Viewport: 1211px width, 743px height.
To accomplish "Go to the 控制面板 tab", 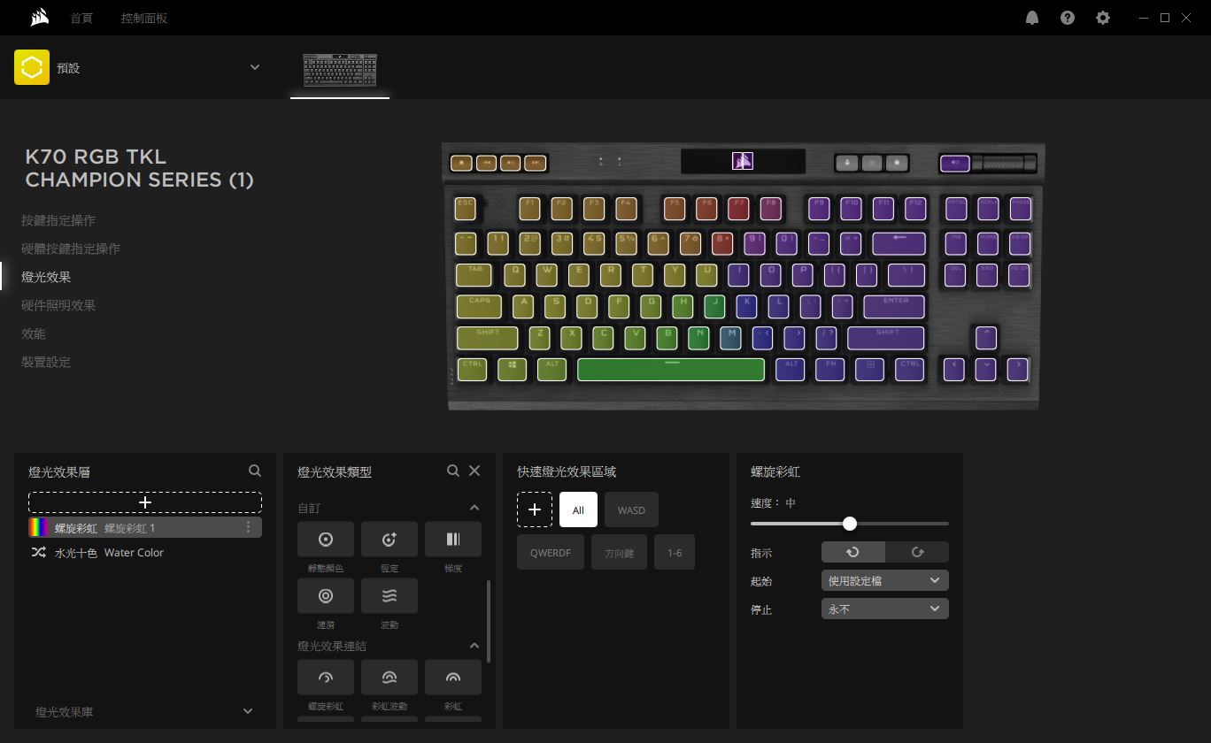I will 144,18.
